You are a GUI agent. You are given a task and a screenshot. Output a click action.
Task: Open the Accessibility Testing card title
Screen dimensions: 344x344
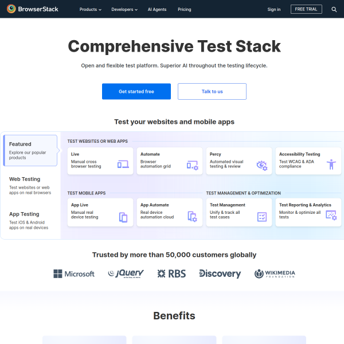point(299,154)
